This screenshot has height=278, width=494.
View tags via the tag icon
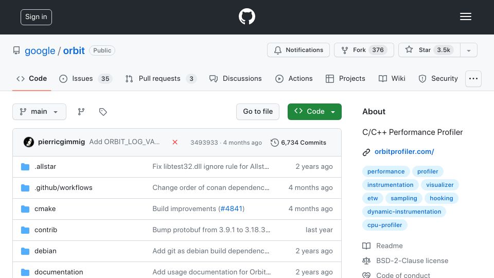(x=103, y=112)
